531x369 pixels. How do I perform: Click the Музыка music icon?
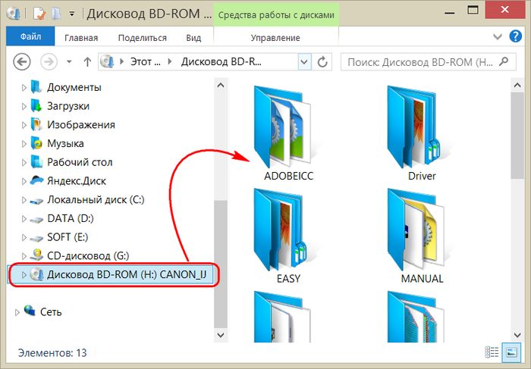(x=36, y=143)
